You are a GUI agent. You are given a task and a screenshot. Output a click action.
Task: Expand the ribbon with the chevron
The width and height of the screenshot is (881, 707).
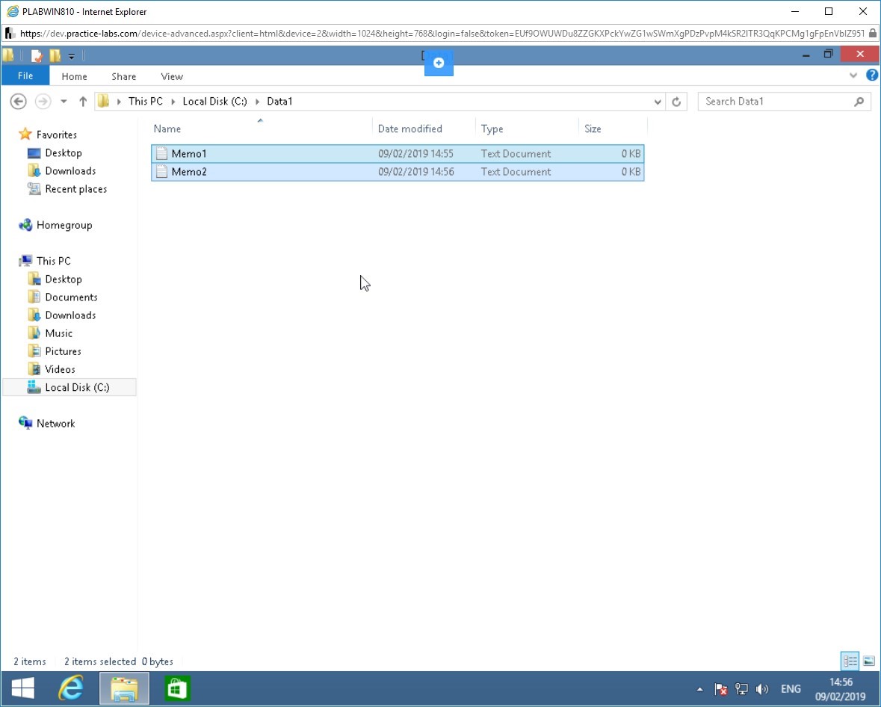[853, 75]
